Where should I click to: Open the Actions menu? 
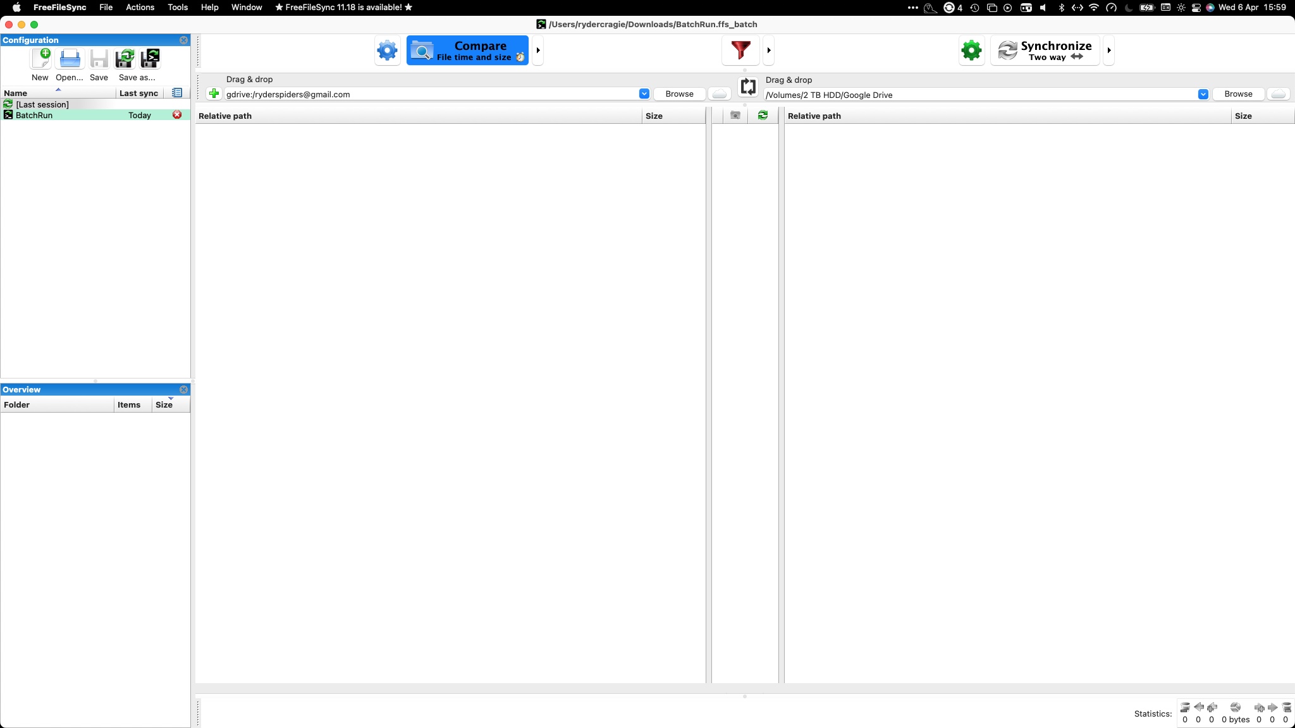coord(140,8)
